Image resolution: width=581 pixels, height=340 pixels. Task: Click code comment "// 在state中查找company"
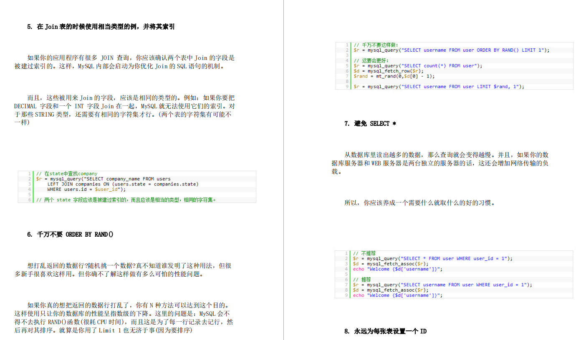pyautogui.click(x=67, y=173)
